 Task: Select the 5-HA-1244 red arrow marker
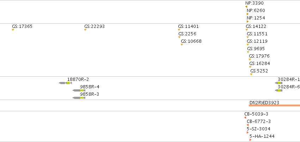[x=250, y=140]
